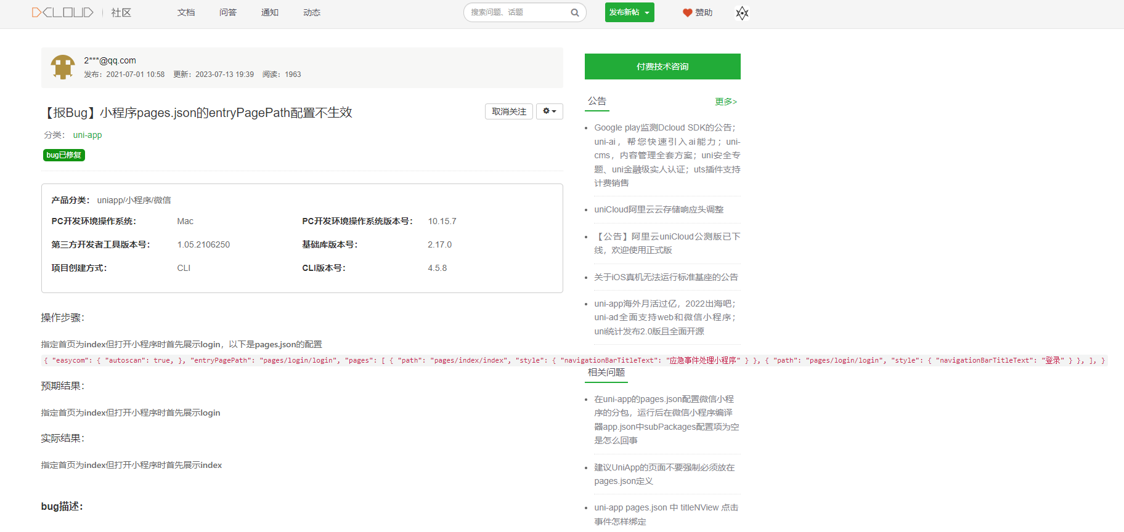Click the search magnifier icon
Image resolution: width=1124 pixels, height=532 pixels.
click(x=574, y=12)
